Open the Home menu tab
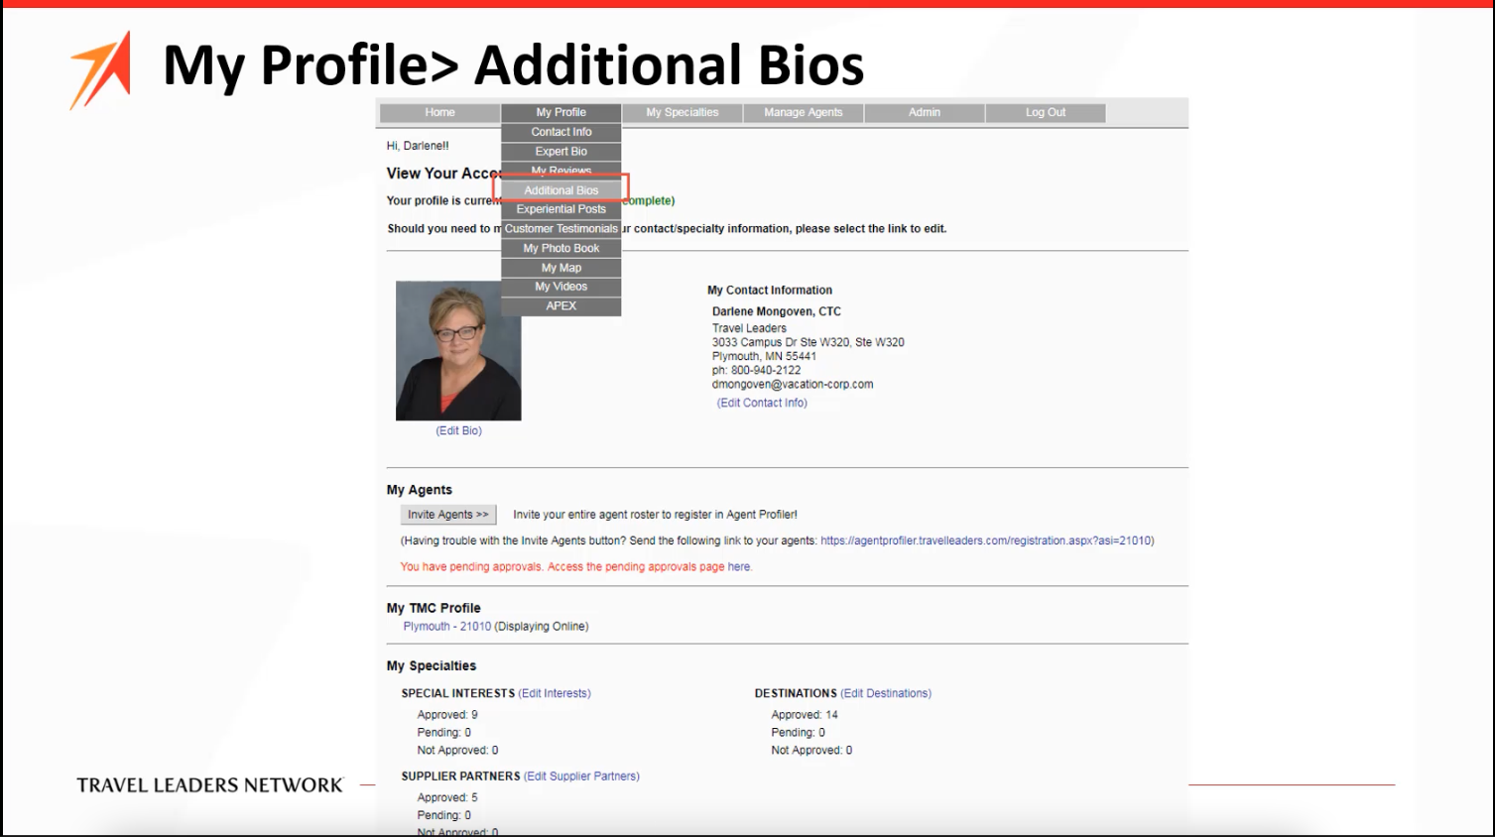 point(439,113)
